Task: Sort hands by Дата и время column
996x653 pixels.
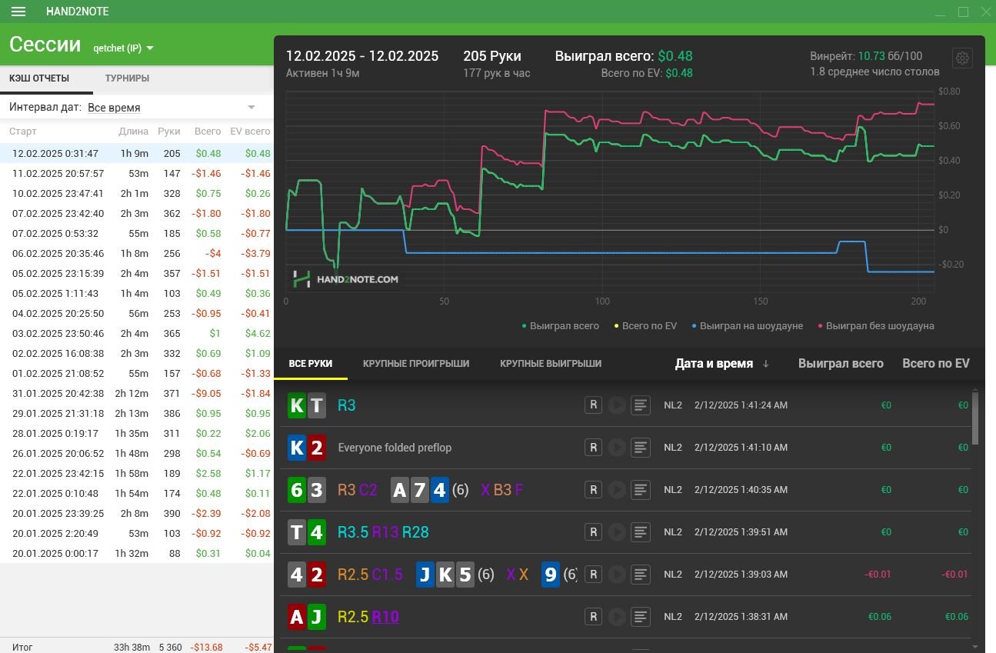Action: click(714, 364)
